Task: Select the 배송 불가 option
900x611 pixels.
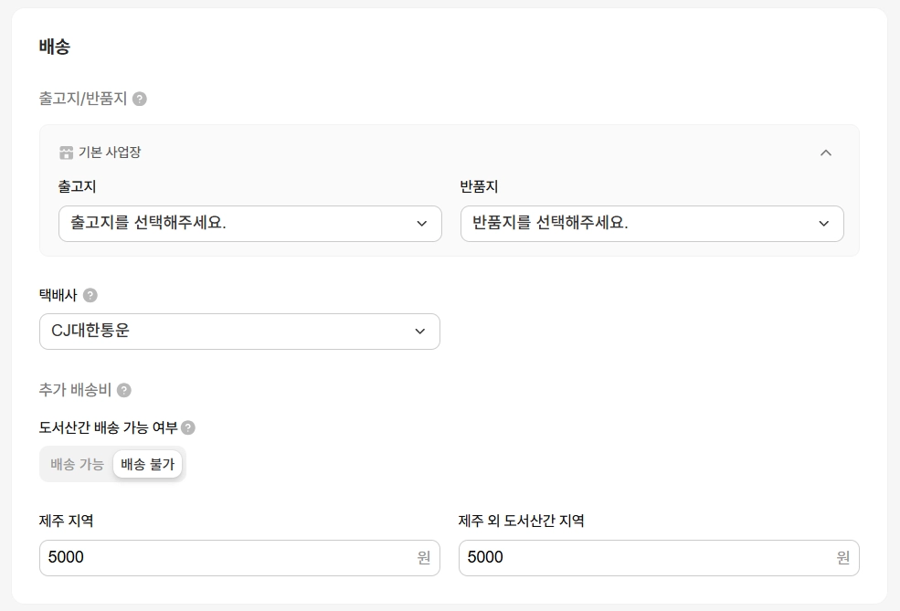Action: pyautogui.click(x=147, y=464)
